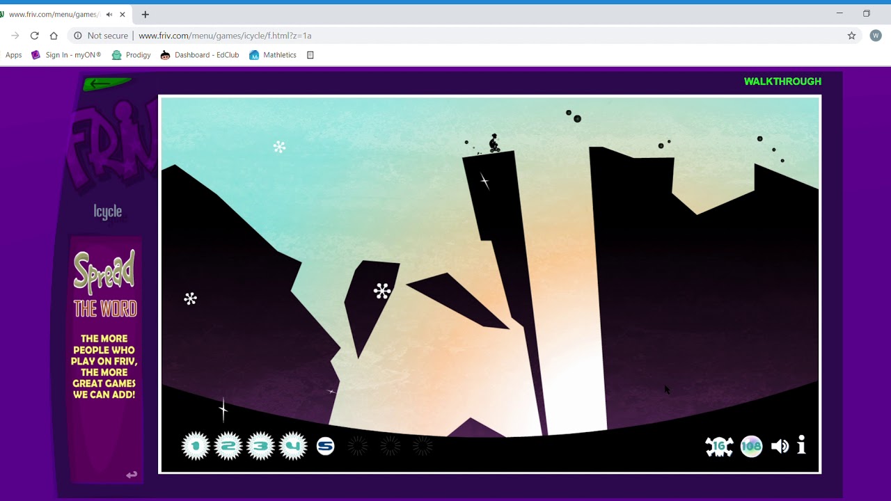Close the friv.com tab
This screenshot has height=501, width=891.
[122, 14]
